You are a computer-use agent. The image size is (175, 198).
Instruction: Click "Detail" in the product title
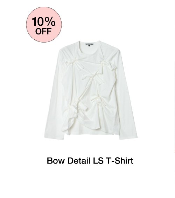(79, 161)
